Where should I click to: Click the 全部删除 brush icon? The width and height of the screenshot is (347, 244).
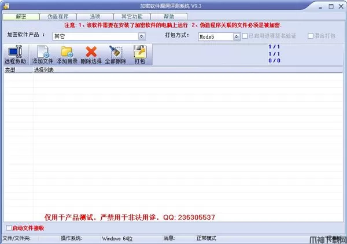tap(116, 55)
